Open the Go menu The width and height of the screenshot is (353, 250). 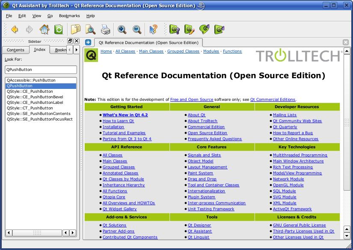click(50, 16)
